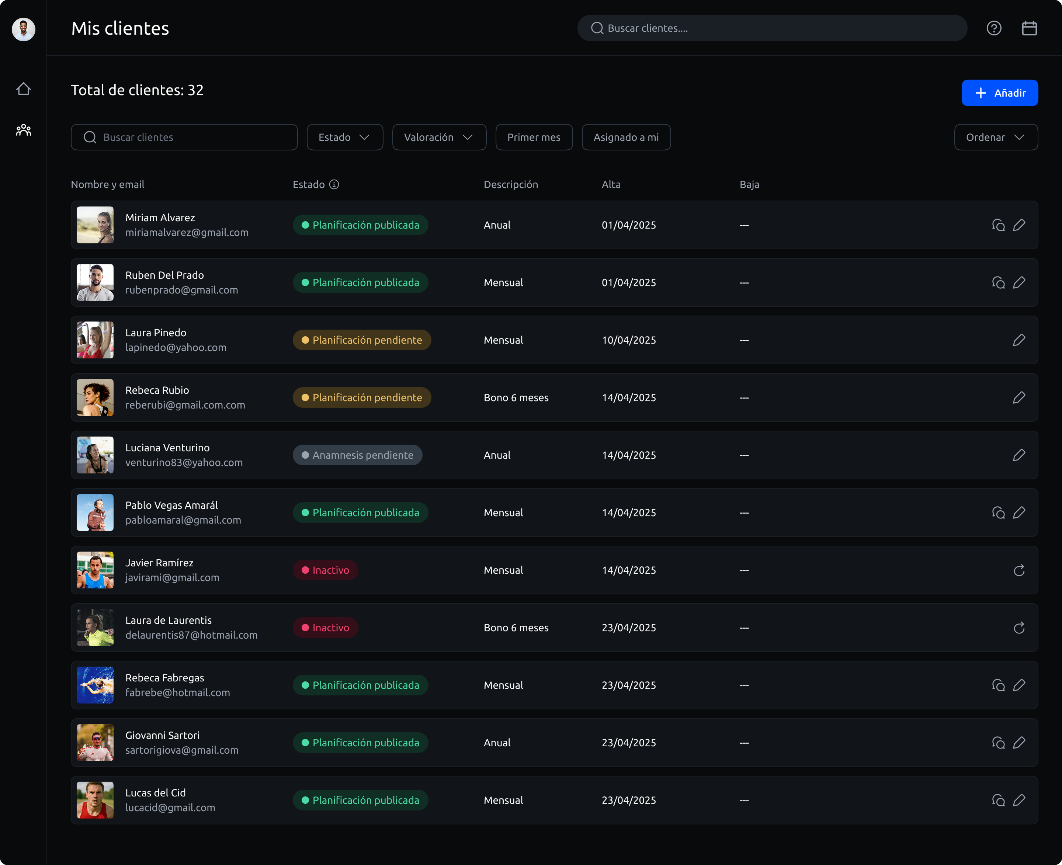
Task: Toggle the Asignado a mi filter
Action: pos(626,137)
